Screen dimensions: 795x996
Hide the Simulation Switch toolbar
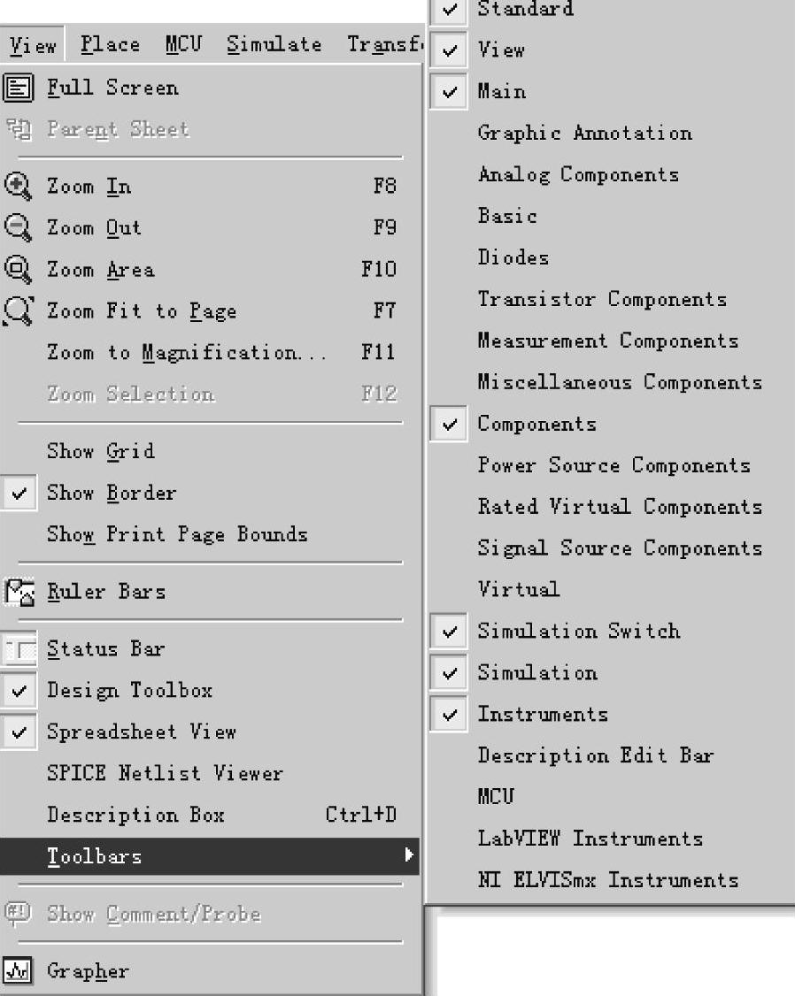pos(451,631)
